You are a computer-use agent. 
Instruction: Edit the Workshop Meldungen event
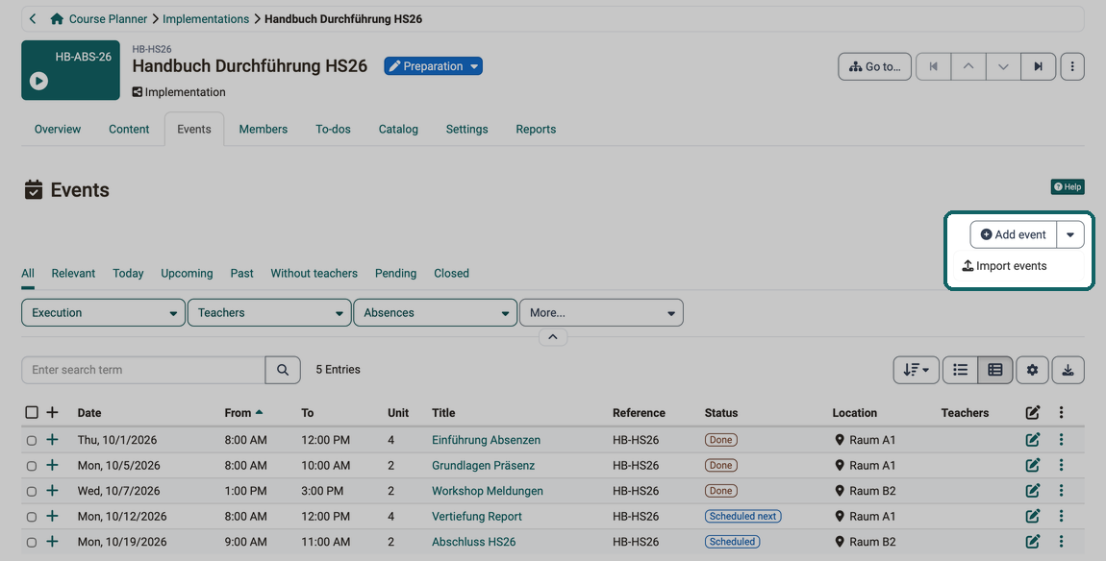point(1033,491)
